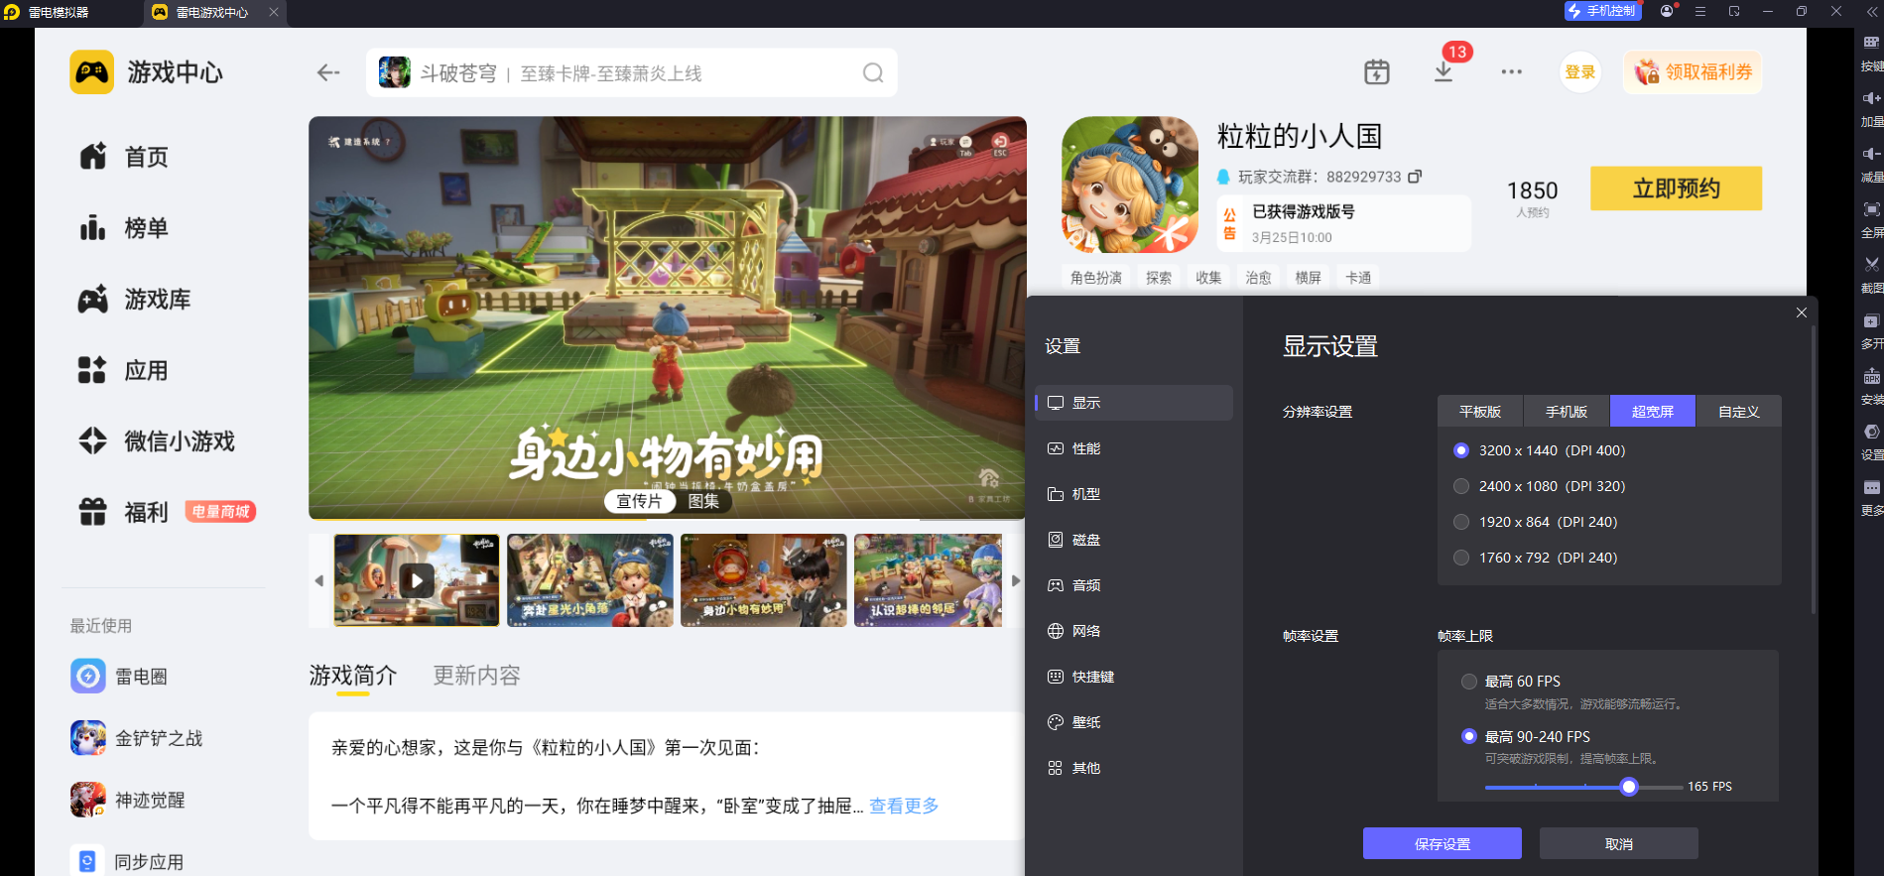
Task: Open the calendar check-in icon
Action: 1376,72
